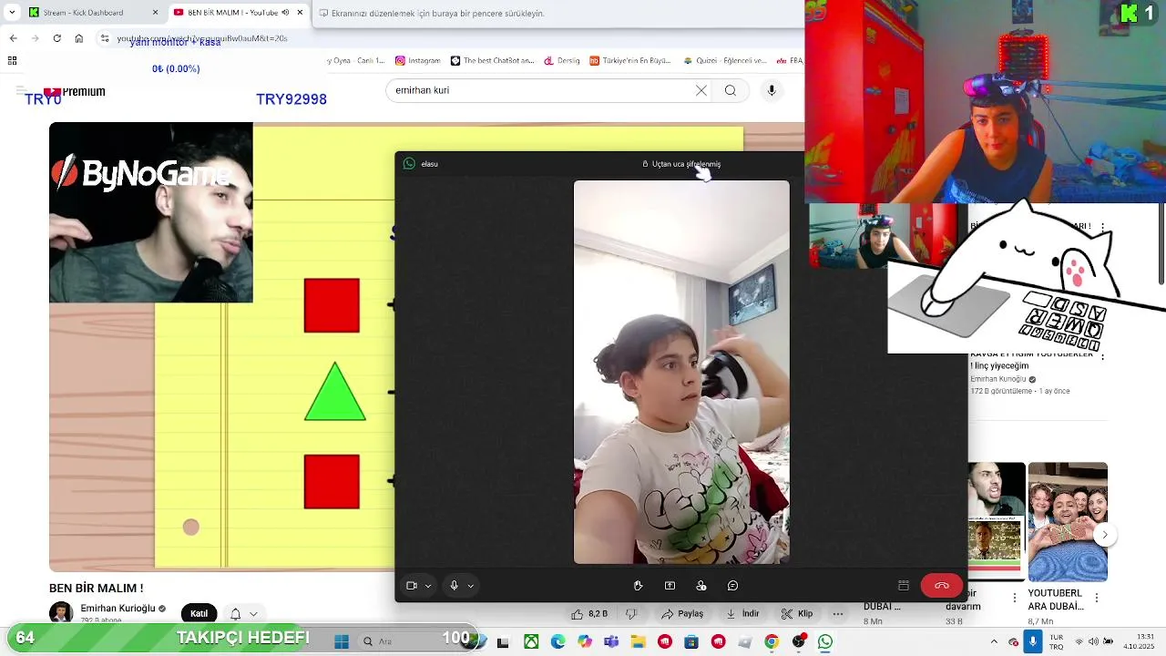Open chat message icon in call
This screenshot has width=1166, height=656.
coord(732,586)
